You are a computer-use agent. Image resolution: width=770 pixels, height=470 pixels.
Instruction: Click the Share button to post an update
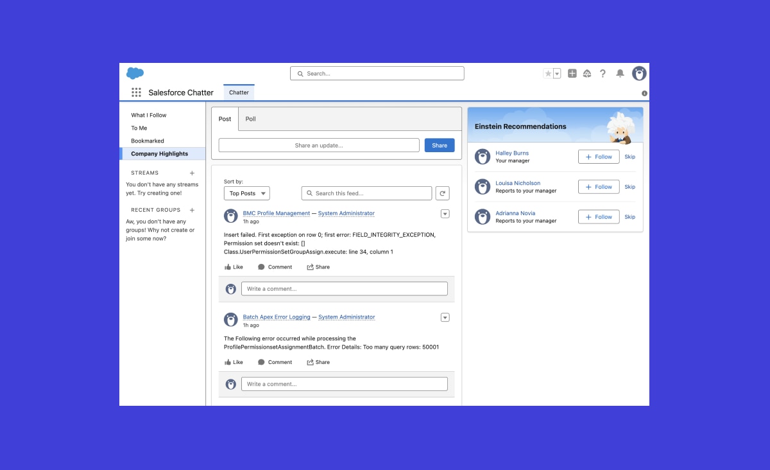click(x=439, y=145)
